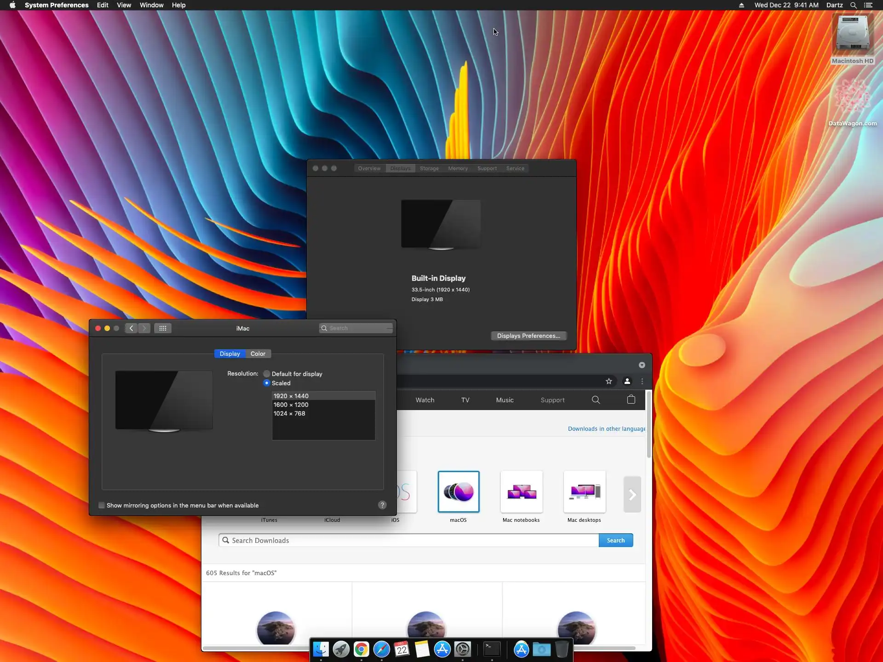Viewport: 883px width, 662px height.
Task: Enable show mirroring options checkbox
Action: click(x=102, y=505)
